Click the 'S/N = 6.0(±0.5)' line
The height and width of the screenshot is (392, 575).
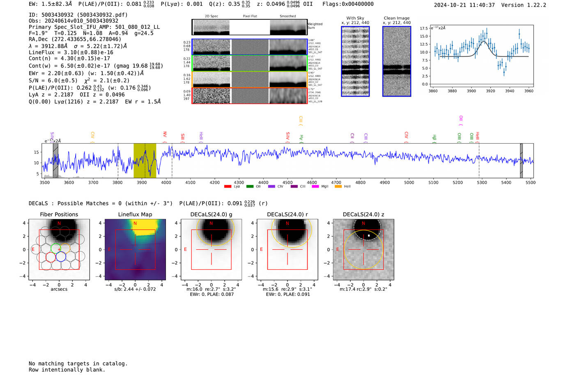[79, 81]
